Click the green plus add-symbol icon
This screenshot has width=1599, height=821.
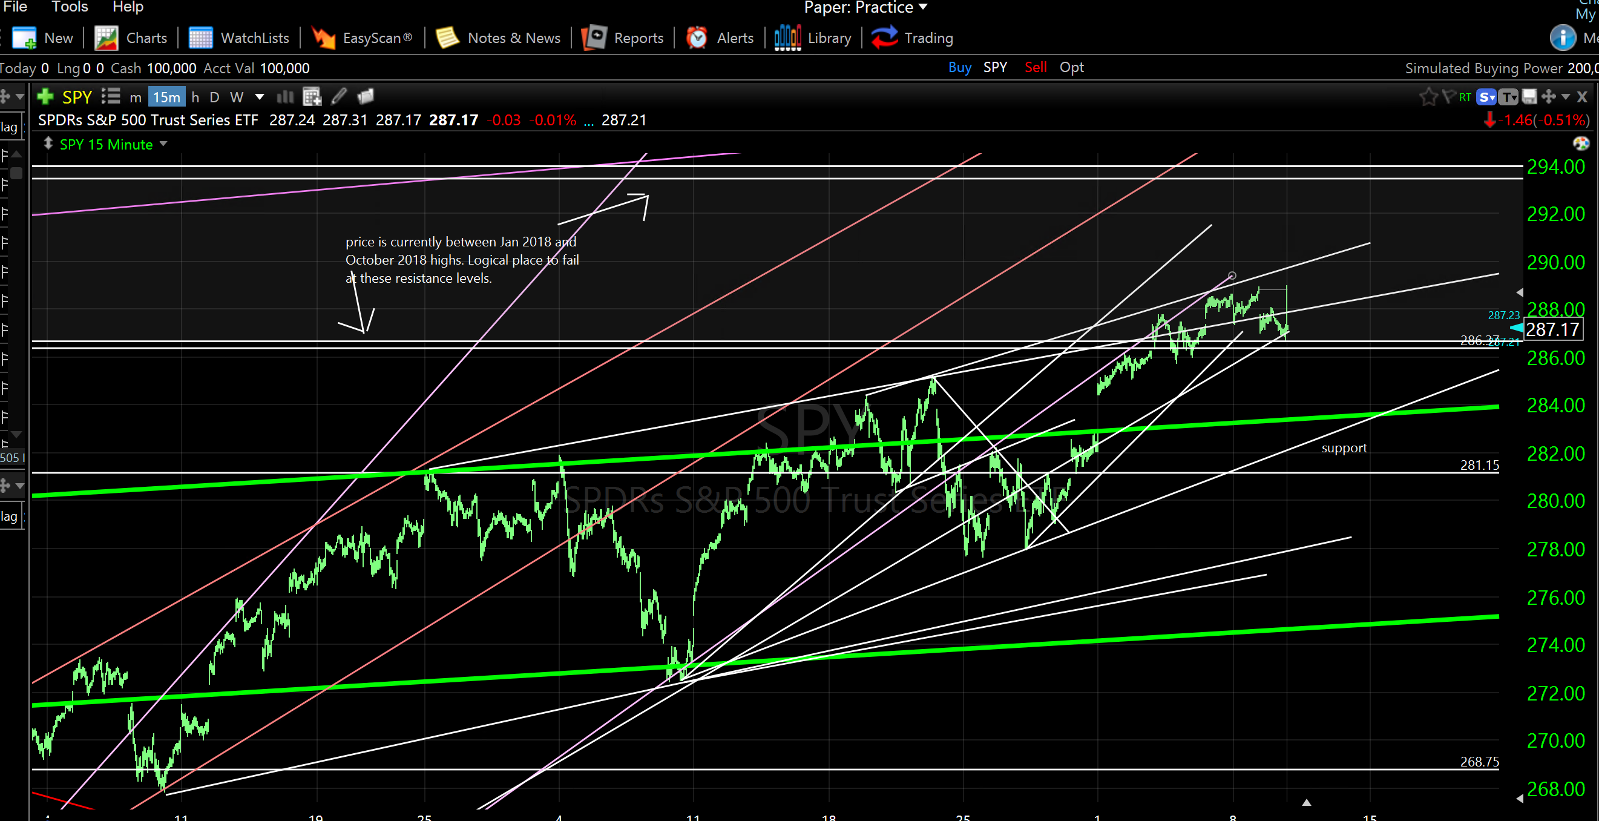click(45, 96)
